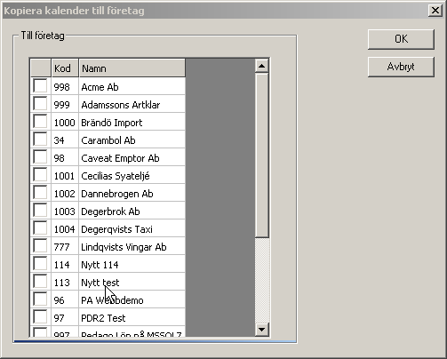
Task: Click the Brändö Import name cell
Action: tap(132, 122)
